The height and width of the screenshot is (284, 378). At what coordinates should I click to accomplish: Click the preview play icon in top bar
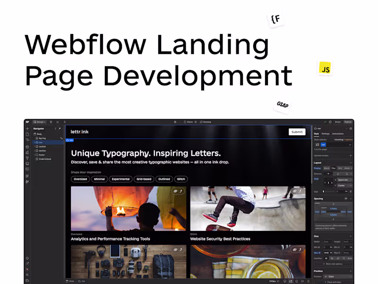pos(65,122)
